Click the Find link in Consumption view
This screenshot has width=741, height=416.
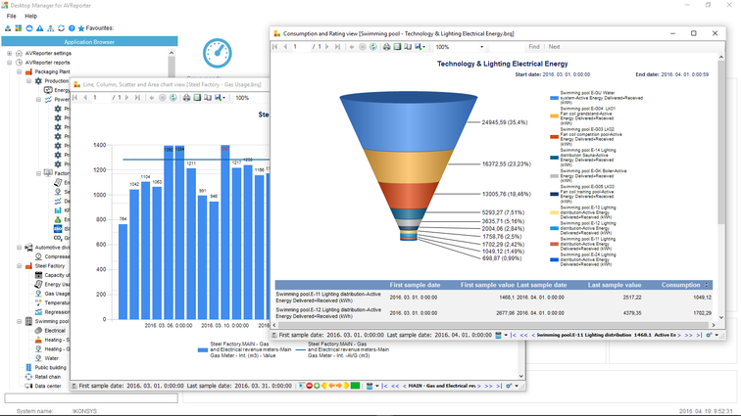click(x=534, y=47)
